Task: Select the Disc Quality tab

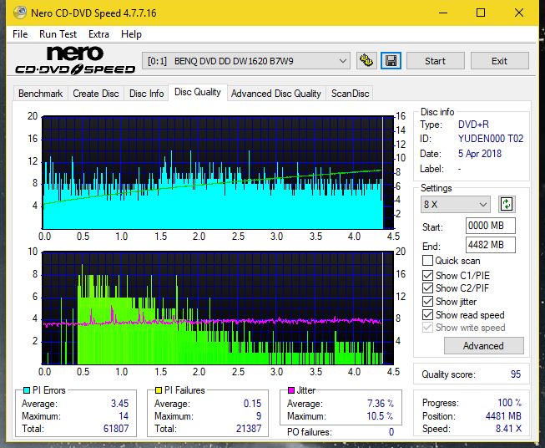Action: [x=198, y=92]
